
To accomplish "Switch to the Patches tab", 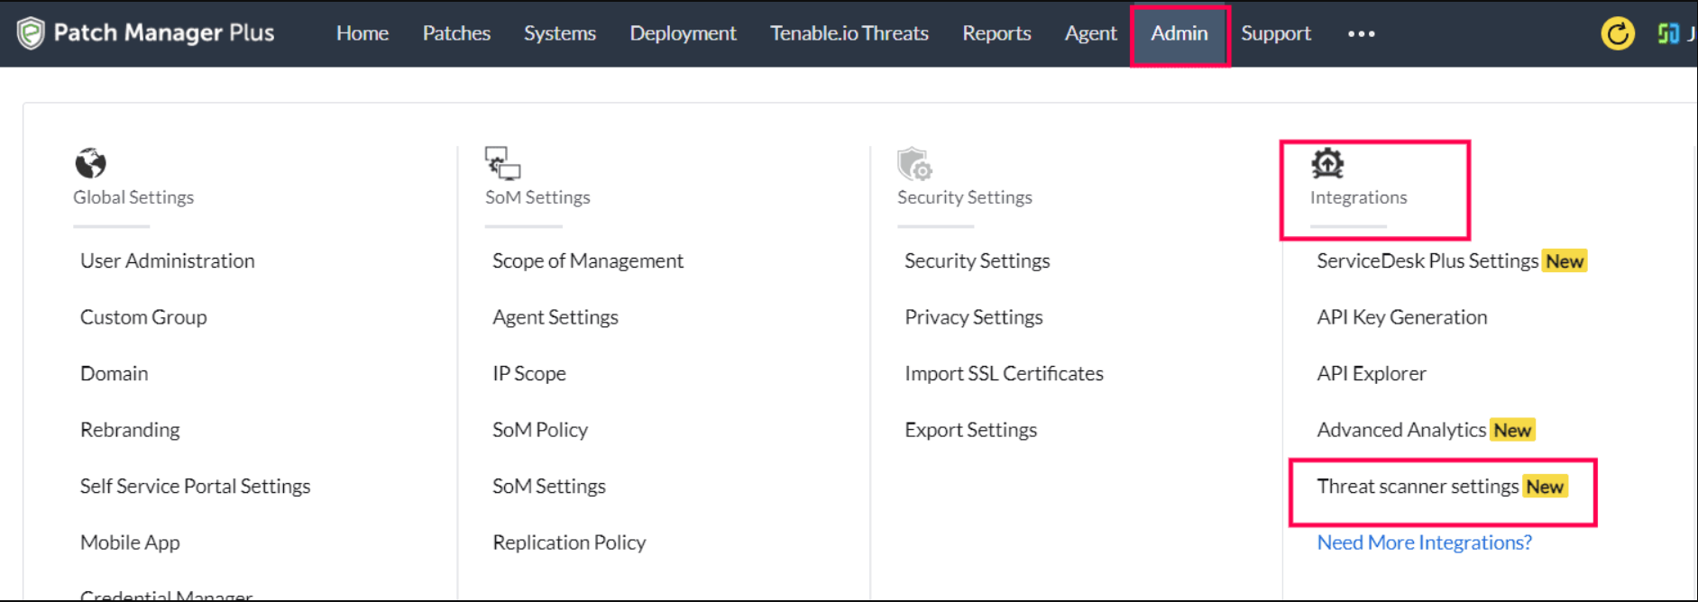I will (456, 34).
